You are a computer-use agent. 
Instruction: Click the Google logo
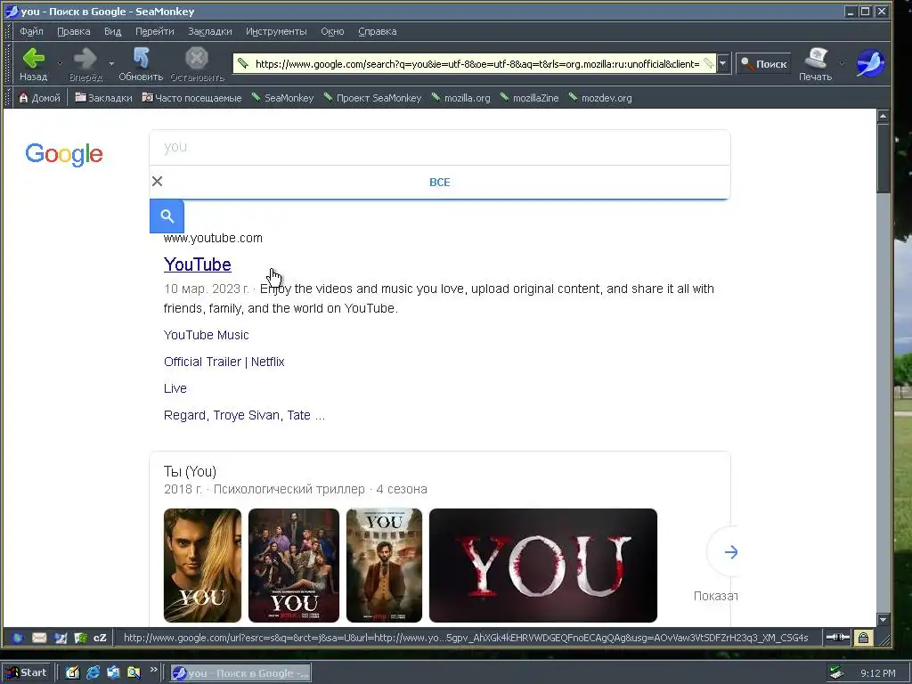tap(64, 154)
